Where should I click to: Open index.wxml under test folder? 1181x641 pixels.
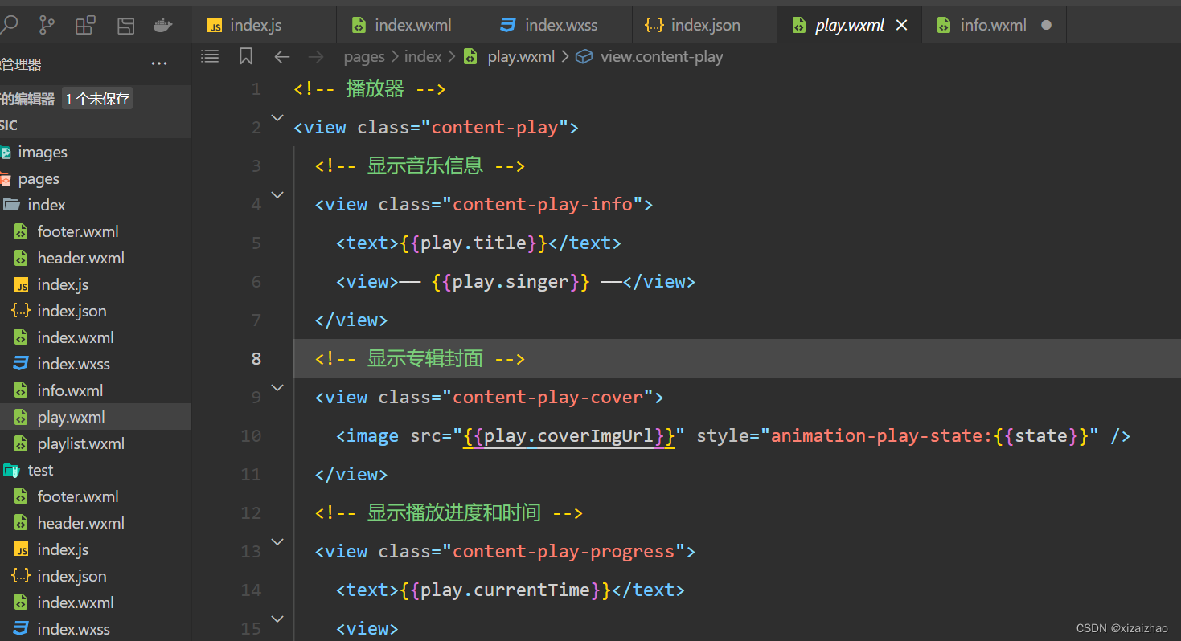pyautogui.click(x=95, y=602)
